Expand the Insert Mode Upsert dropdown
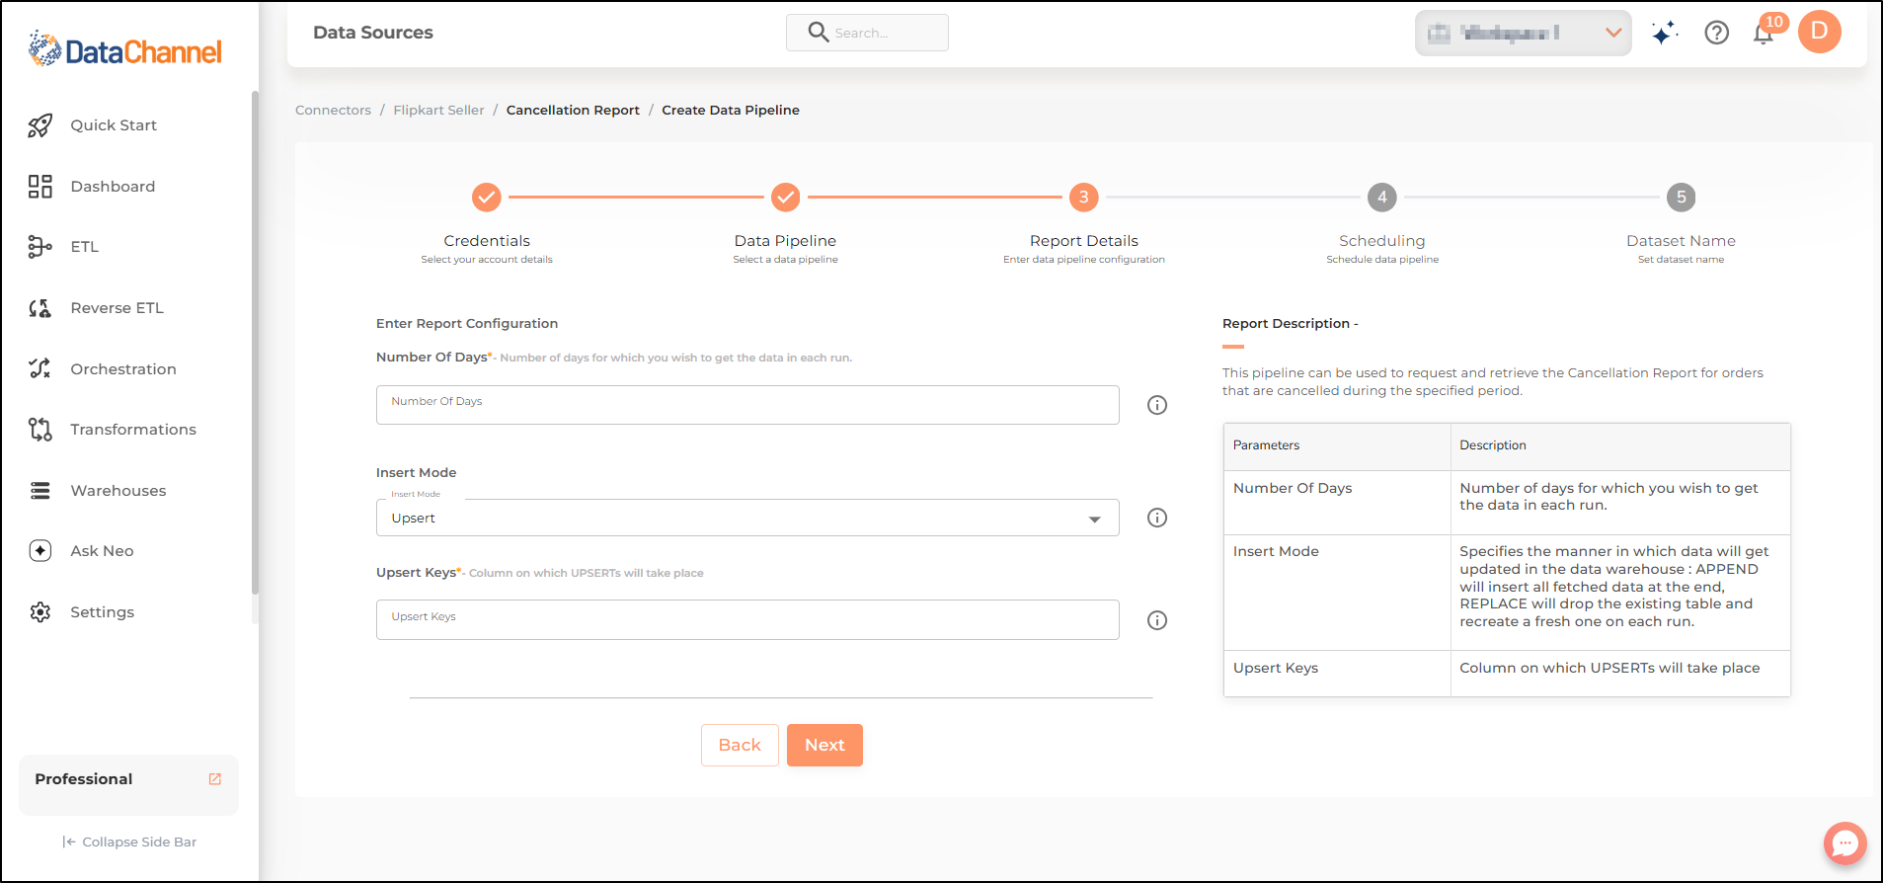Screen dimensions: 1883x883 (747, 518)
